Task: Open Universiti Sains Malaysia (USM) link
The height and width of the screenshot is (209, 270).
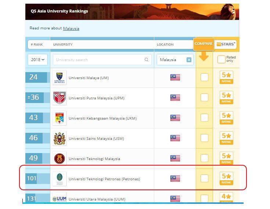Action: pos(96,138)
